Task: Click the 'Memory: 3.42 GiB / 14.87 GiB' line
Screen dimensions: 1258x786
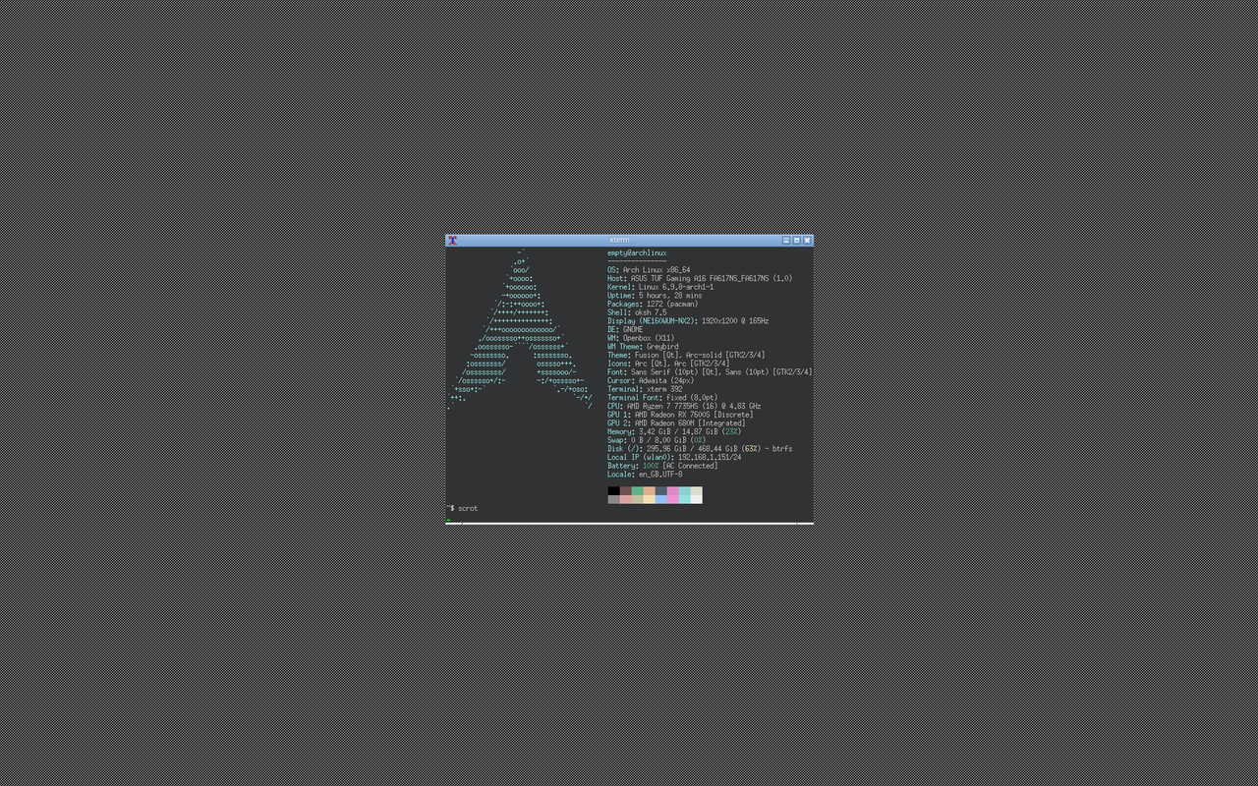Action: click(674, 431)
